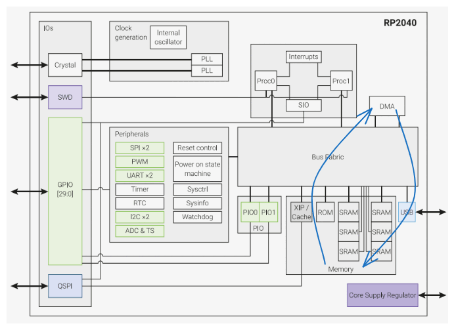
Task: Select the Timer peripheral box
Action: (x=140, y=190)
